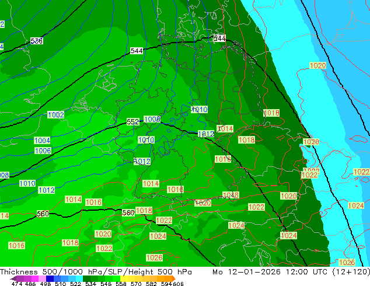
Task: Click the blue 1008 label beside 552
Action: 152,119
